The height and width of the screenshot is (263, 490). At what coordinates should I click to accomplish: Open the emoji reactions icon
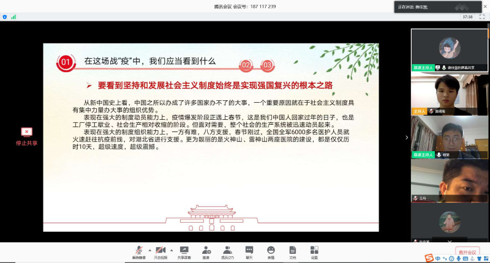pyautogui.click(x=271, y=251)
